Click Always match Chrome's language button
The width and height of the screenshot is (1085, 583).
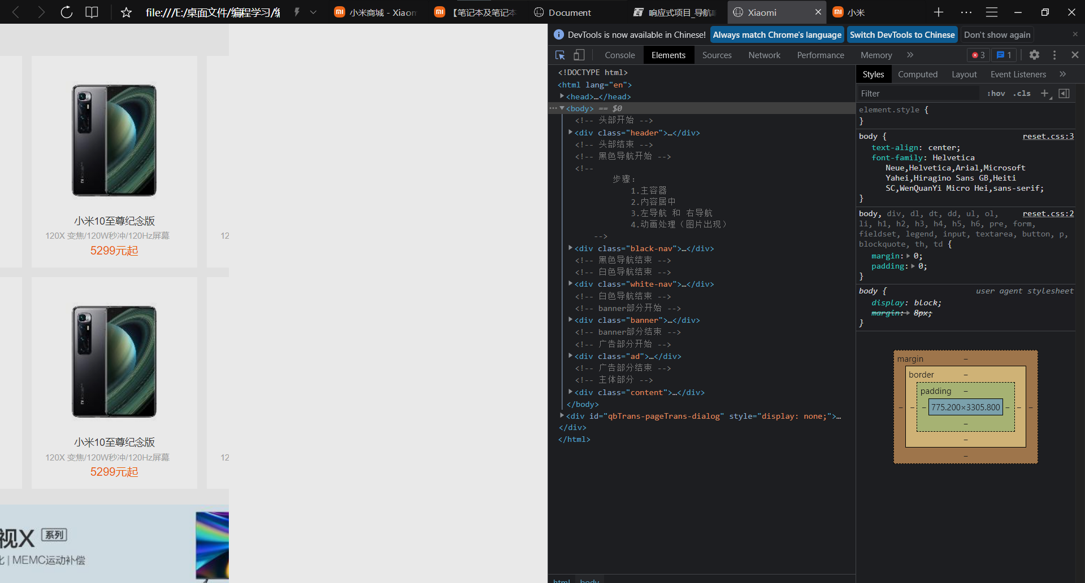pos(777,34)
